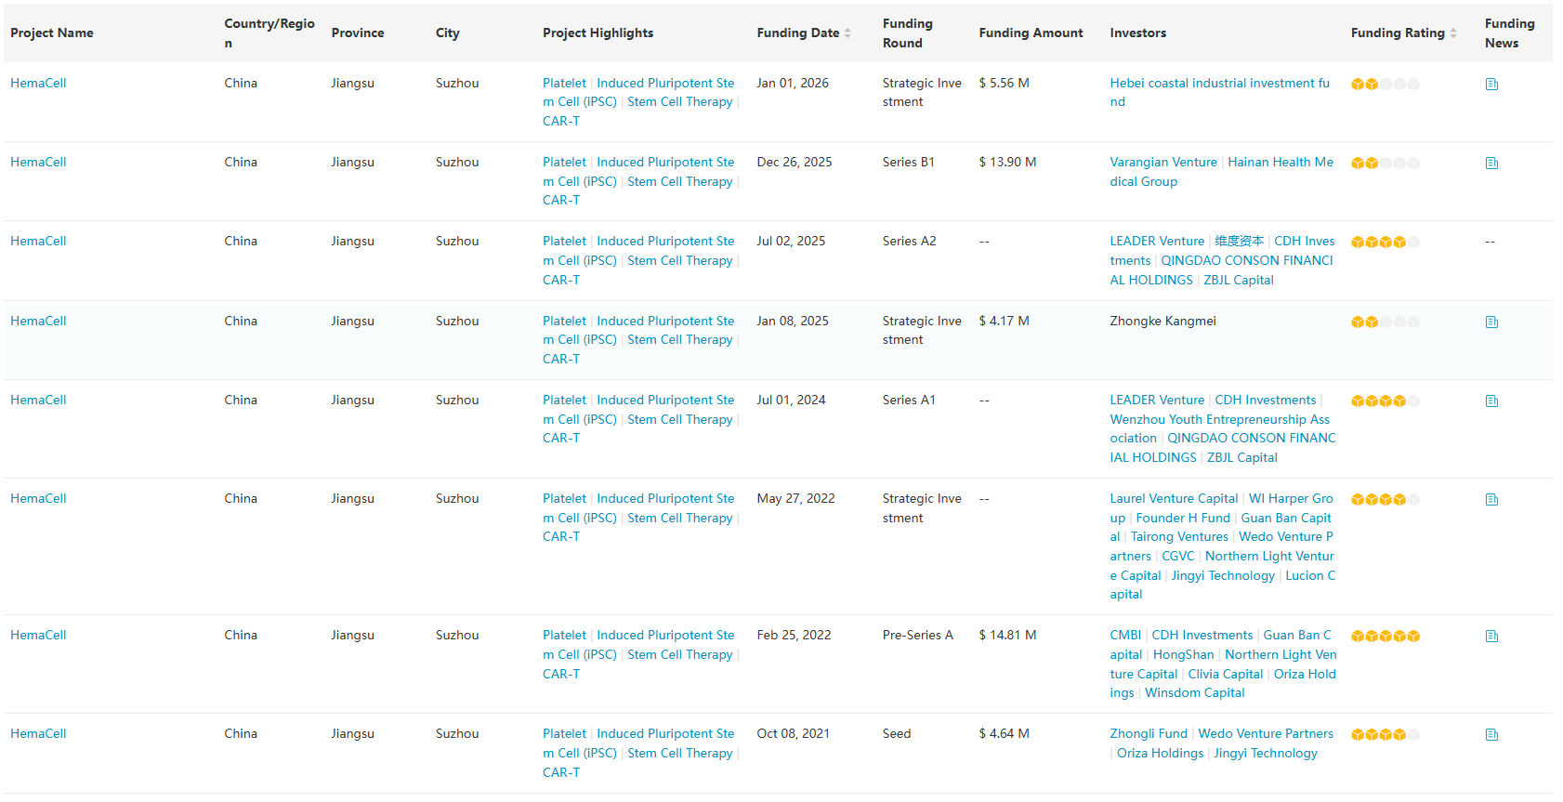Open funding news icon for Series B1 row
This screenshot has height=802, width=1563.
(1491, 164)
